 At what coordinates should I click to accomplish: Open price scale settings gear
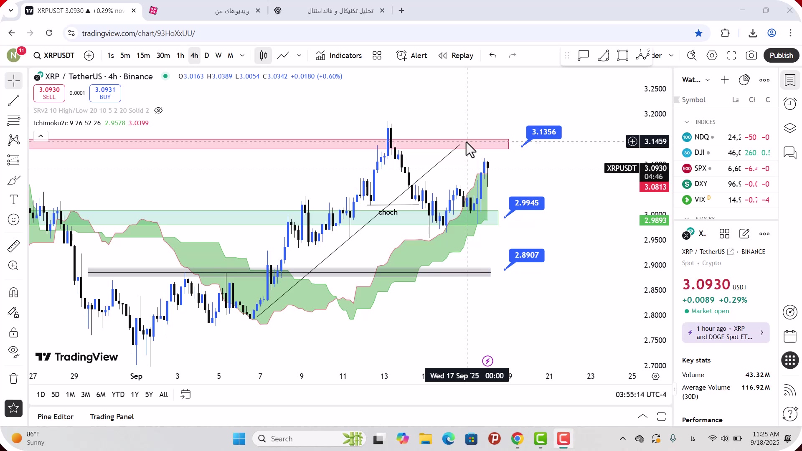click(656, 376)
